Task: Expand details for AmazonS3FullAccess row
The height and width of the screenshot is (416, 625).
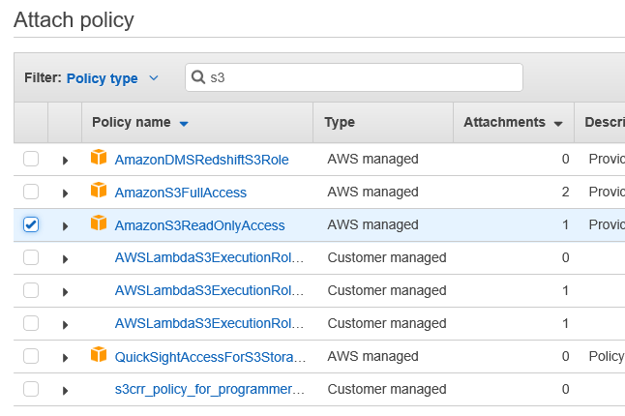Action: click(x=65, y=193)
